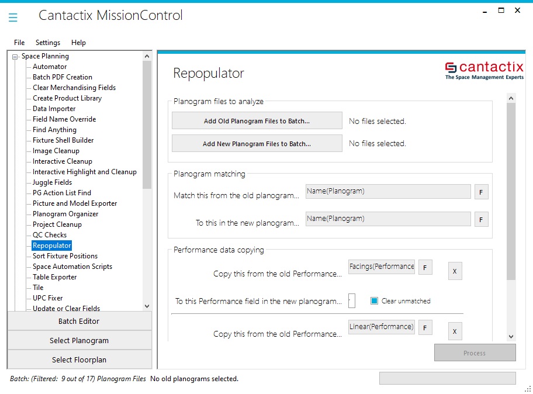Open the hamburger menu icon
Screen dimensions: 533x394
tap(13, 18)
